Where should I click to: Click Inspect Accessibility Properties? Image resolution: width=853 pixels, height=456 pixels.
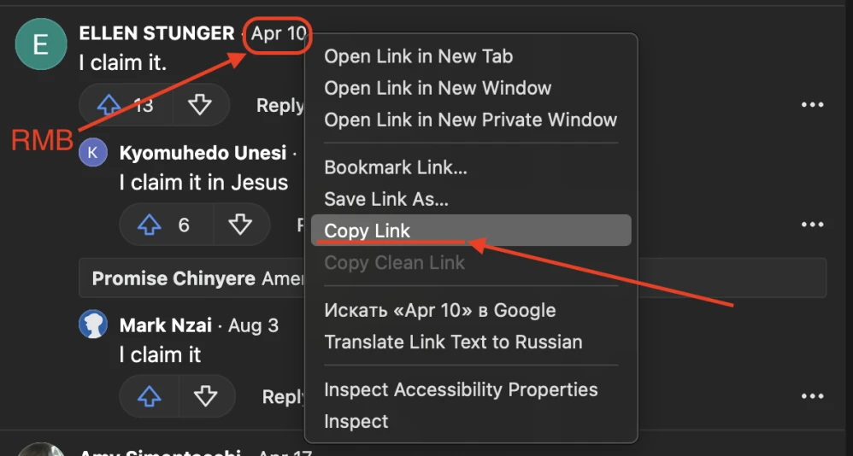[x=461, y=389]
